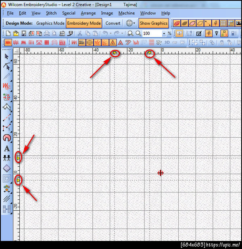This screenshot has height=249, width=242.
Task: Toggle the first highlighted satin stitch type
Action: 8,42
